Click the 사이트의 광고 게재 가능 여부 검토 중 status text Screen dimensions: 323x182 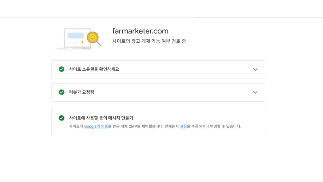pos(149,41)
